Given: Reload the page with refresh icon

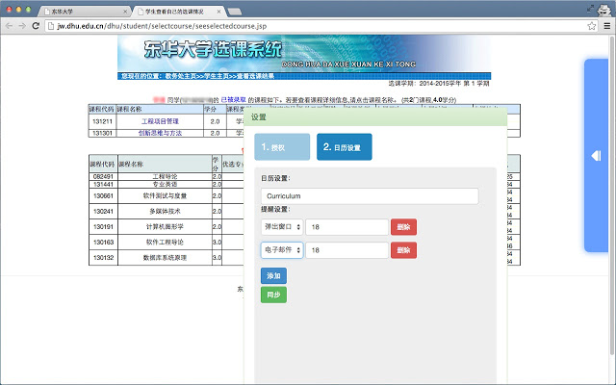Looking at the screenshot, I should pos(37,29).
